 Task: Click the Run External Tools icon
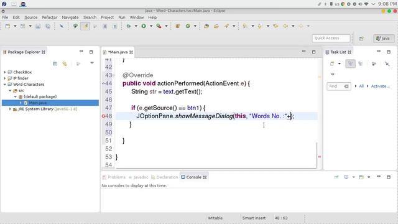(x=159, y=26)
